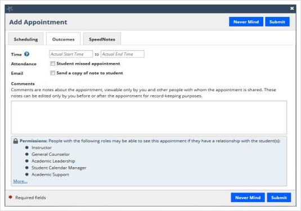Image resolution: width=301 pixels, height=211 pixels.
Task: Click the Comments label
Action: pyautogui.click(x=23, y=84)
